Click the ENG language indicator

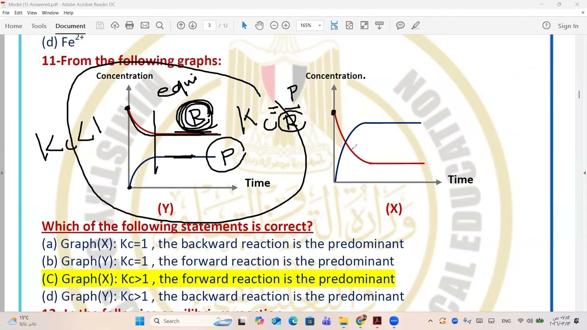click(x=506, y=321)
